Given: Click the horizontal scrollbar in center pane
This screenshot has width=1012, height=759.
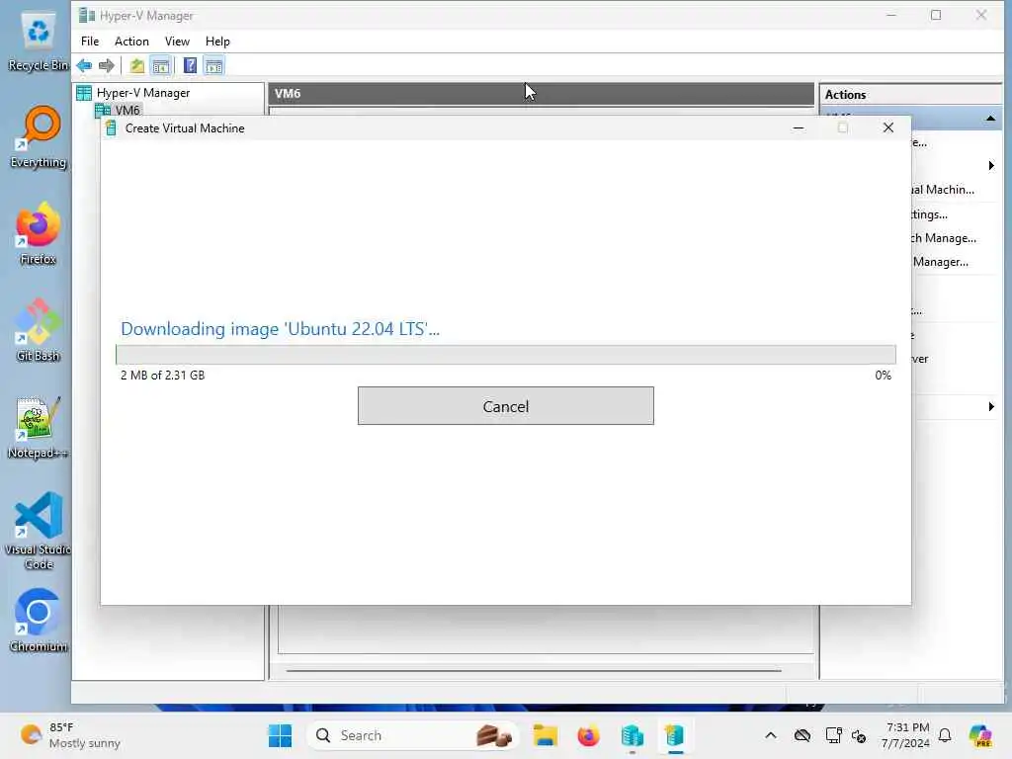Looking at the screenshot, I should point(534,671).
